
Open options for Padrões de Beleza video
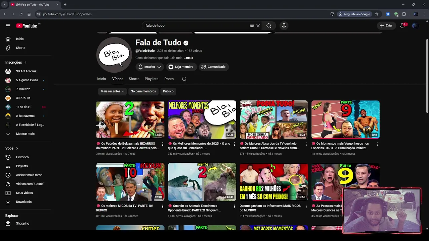[x=163, y=144]
